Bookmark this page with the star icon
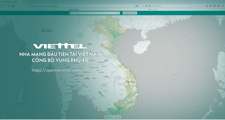225x120 pixels. point(150,6)
